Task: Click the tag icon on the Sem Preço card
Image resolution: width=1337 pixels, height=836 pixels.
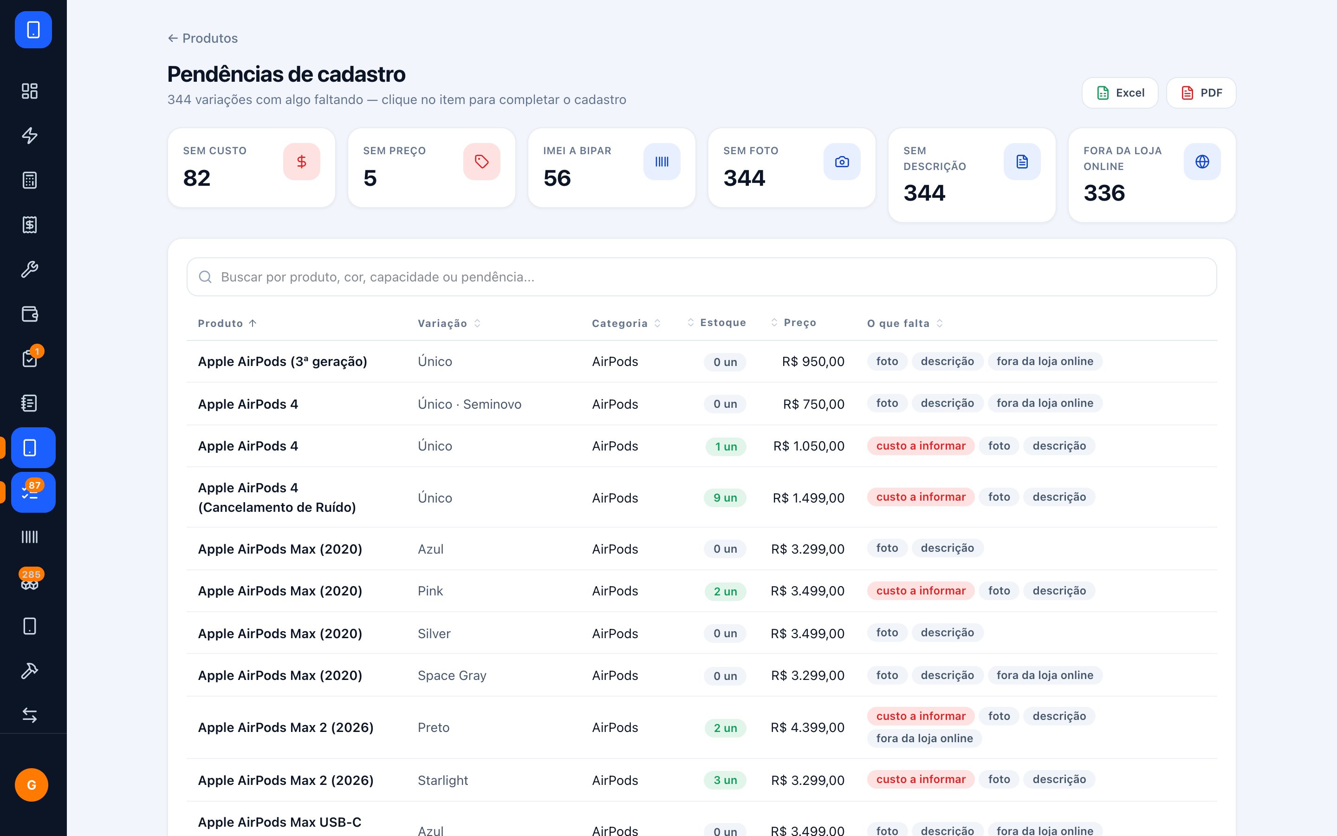Action: tap(482, 162)
